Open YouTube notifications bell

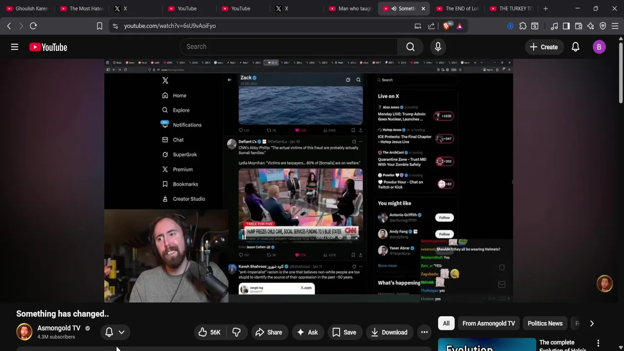point(575,47)
